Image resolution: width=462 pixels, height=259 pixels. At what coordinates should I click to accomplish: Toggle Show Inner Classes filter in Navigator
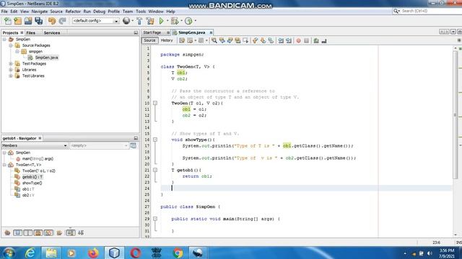point(48,233)
